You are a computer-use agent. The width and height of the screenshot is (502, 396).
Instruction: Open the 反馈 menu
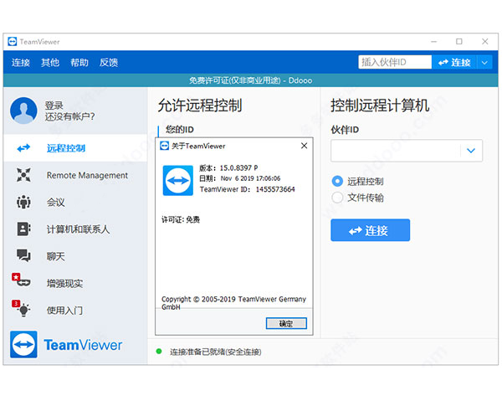click(109, 63)
